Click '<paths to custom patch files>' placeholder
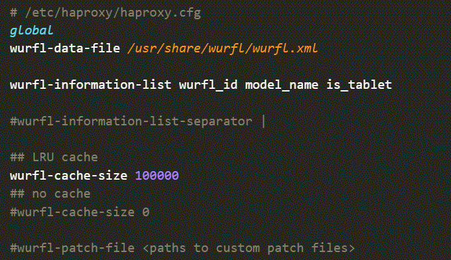 pos(249,248)
